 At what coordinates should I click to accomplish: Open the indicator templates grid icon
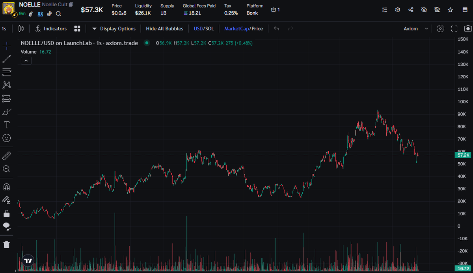pos(77,29)
